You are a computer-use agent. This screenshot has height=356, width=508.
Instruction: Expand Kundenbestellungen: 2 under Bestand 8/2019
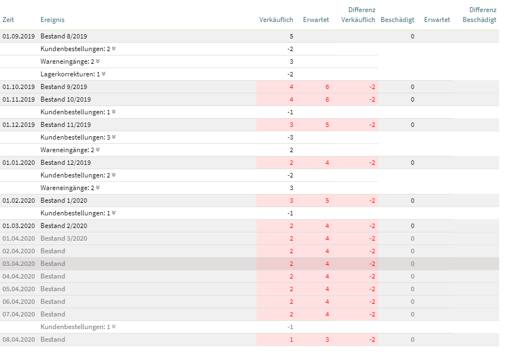click(113, 49)
